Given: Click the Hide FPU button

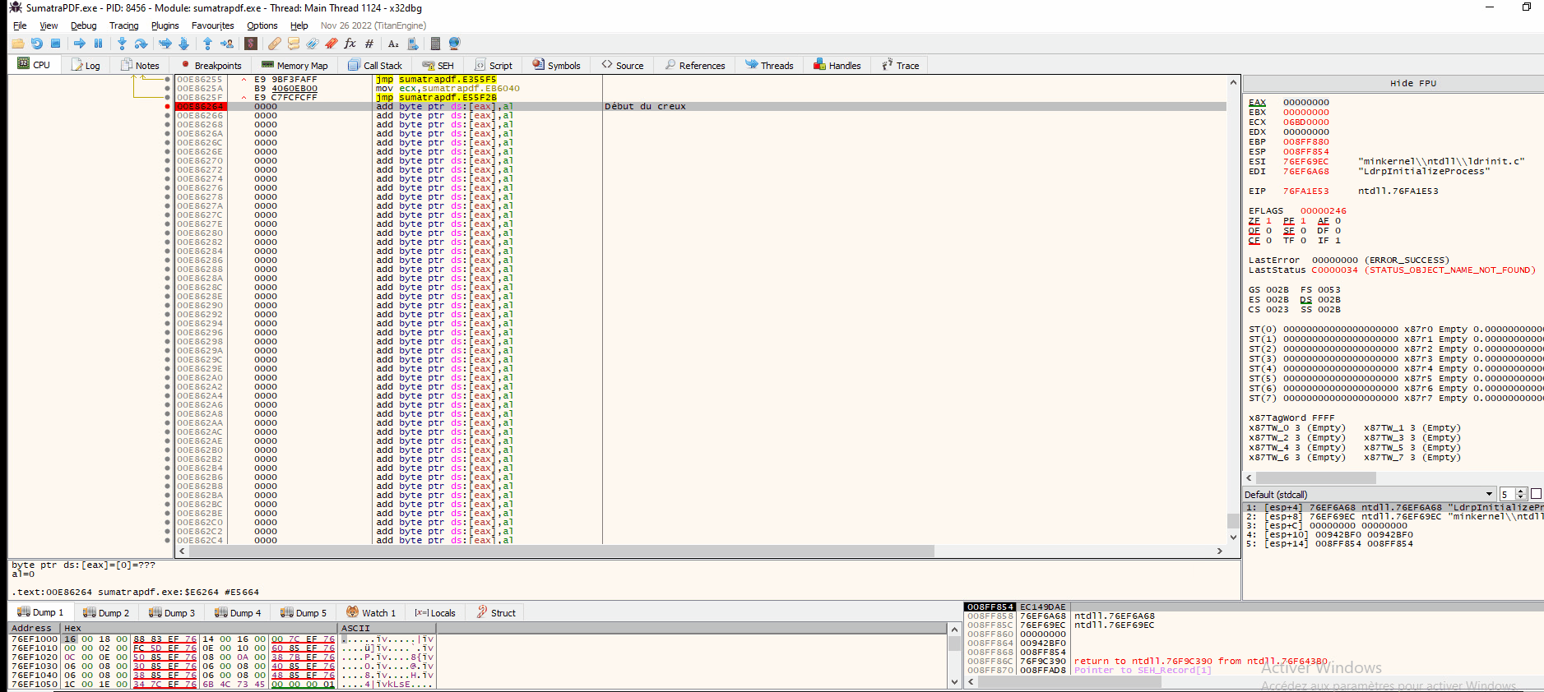Looking at the screenshot, I should [x=1412, y=83].
